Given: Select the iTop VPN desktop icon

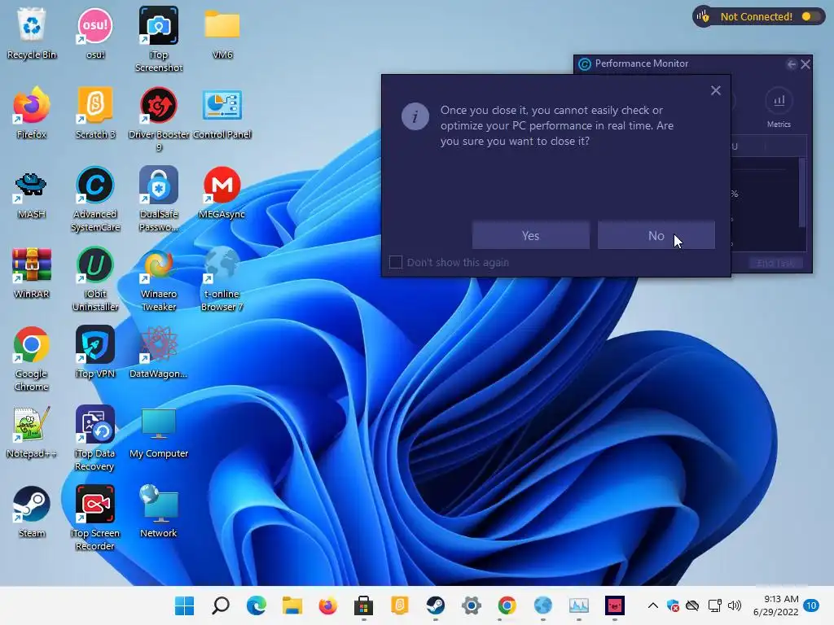Looking at the screenshot, I should (x=95, y=352).
